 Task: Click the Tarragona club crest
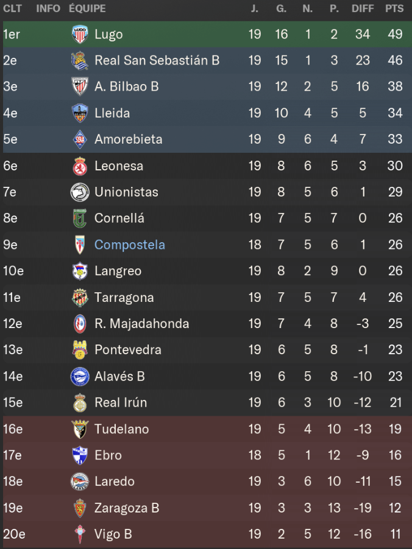tap(80, 298)
